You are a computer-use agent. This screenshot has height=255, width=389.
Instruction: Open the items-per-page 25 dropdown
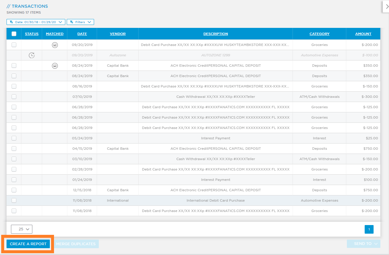[21, 229]
